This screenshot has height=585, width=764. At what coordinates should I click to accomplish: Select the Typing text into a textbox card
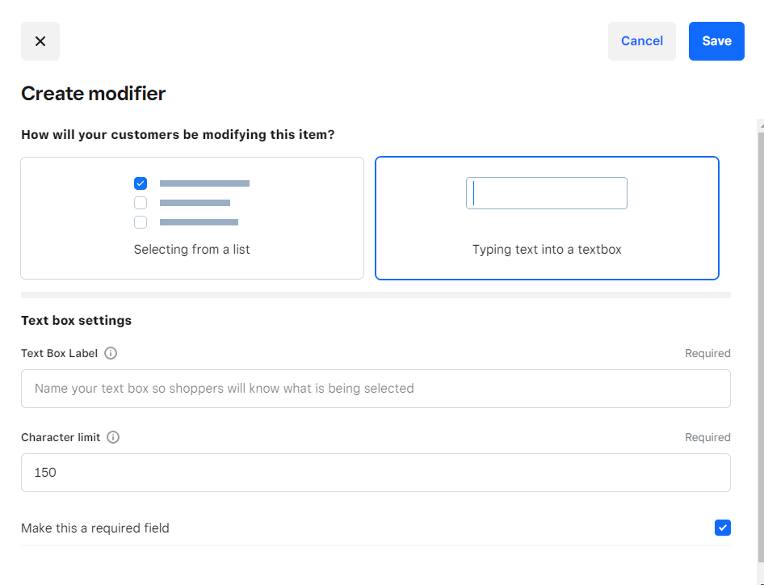[x=547, y=218]
